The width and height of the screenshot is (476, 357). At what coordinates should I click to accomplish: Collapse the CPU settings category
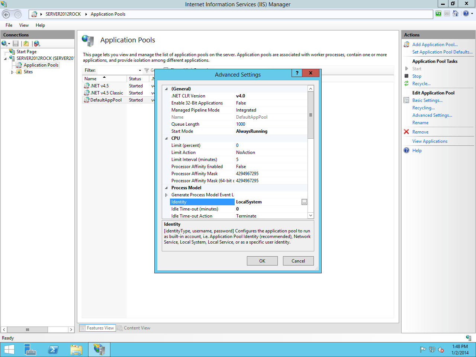166,138
